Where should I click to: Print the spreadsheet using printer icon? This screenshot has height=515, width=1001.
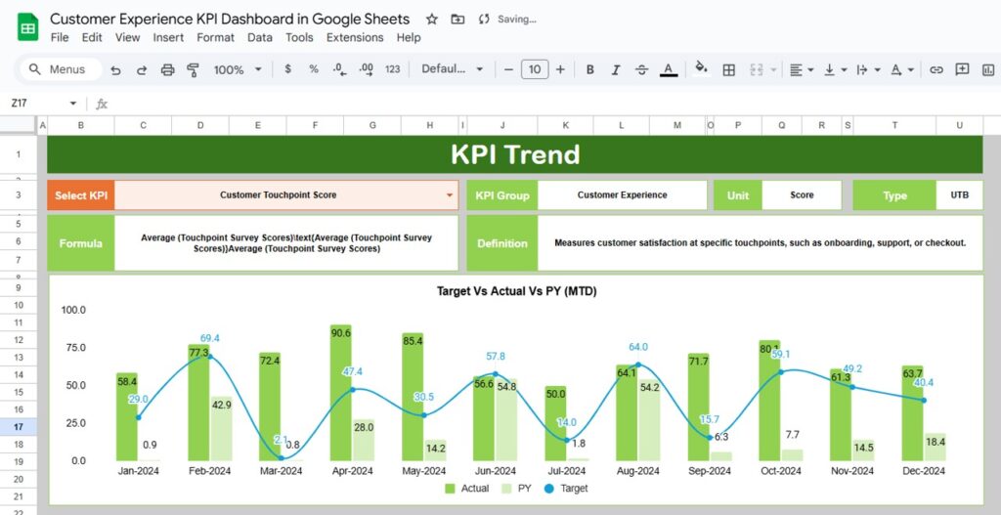coord(167,69)
